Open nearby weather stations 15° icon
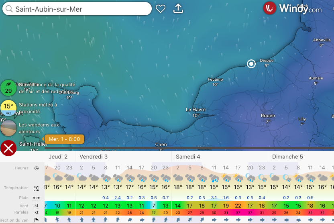The height and width of the screenshot is (224, 334). (8, 108)
